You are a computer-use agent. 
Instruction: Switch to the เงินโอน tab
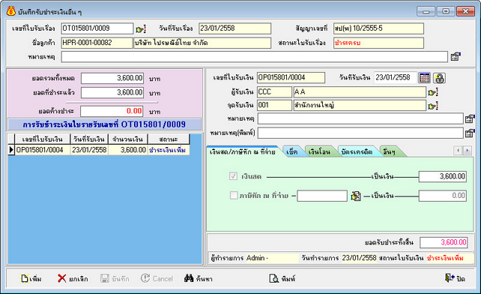(x=319, y=151)
